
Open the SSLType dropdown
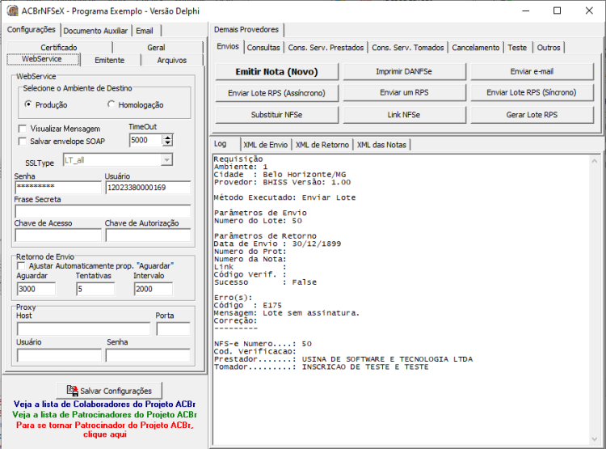pos(166,160)
